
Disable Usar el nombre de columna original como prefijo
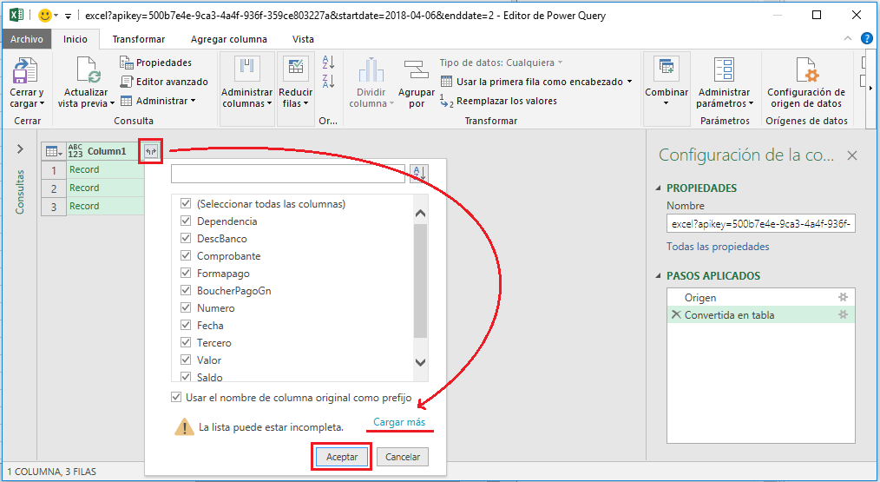tap(177, 398)
